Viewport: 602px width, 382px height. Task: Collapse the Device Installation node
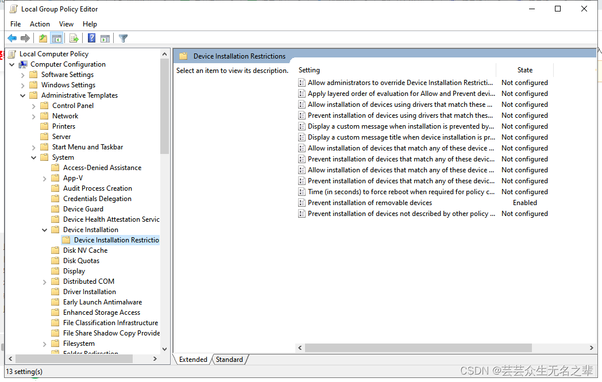pos(45,230)
